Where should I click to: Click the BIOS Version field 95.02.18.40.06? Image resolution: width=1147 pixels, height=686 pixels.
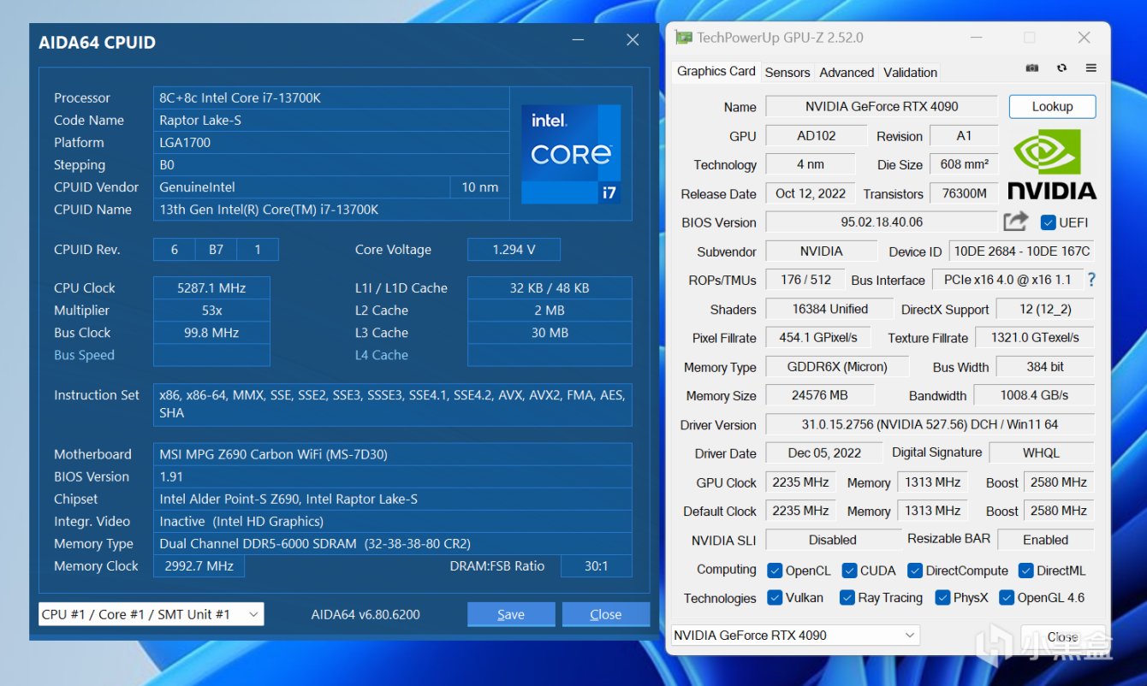pyautogui.click(x=882, y=222)
